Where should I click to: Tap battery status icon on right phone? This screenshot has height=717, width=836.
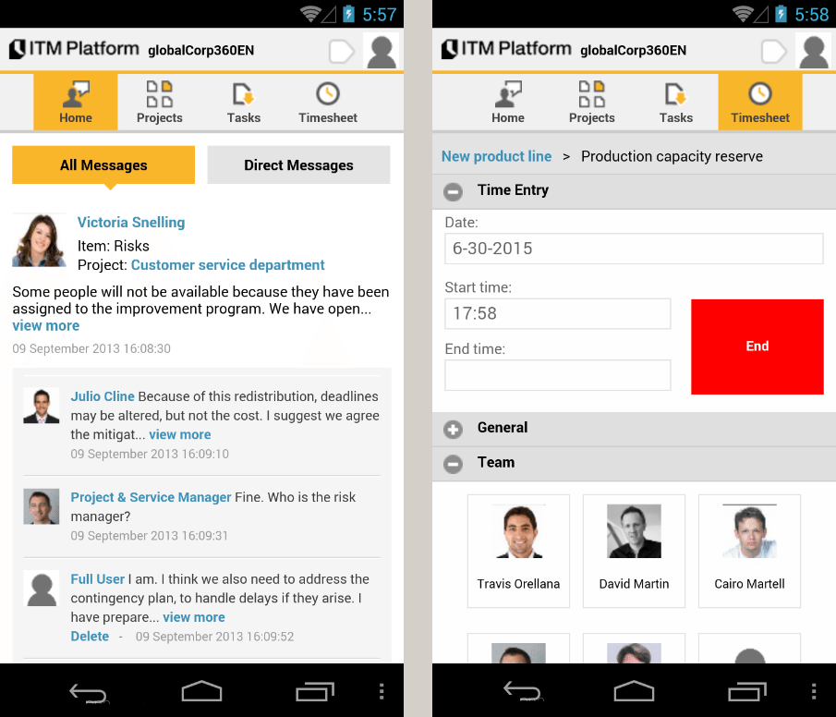(781, 14)
